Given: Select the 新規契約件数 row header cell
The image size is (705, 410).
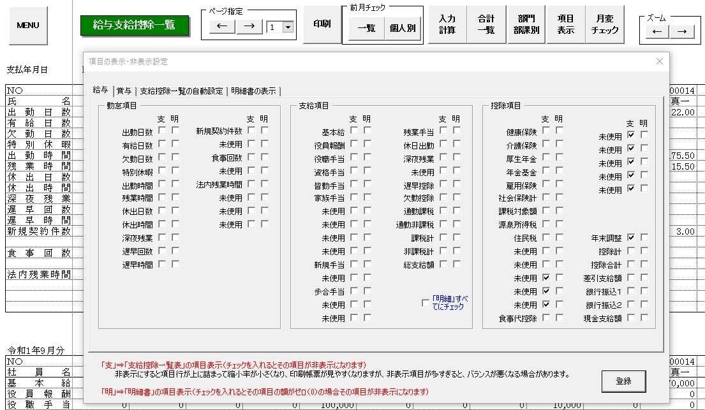Looking at the screenshot, I should (x=39, y=231).
